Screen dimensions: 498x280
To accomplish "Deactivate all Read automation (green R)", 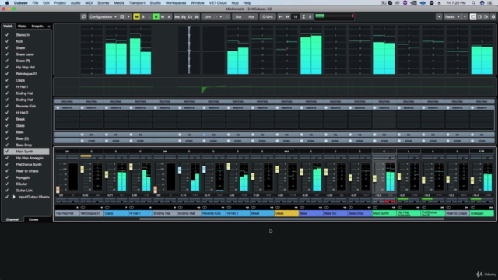I will [x=156, y=17].
